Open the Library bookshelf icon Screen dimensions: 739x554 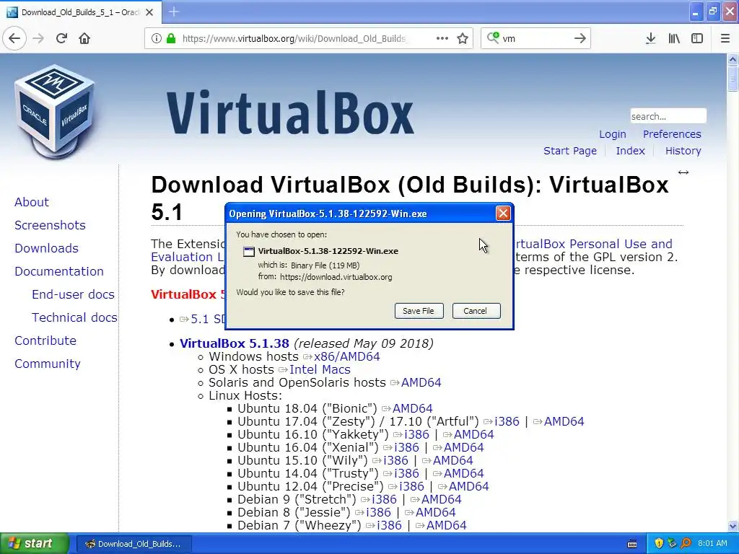pyautogui.click(x=674, y=39)
